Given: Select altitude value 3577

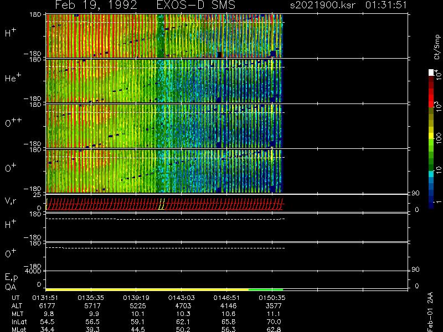Looking at the screenshot, I should coord(274,306).
